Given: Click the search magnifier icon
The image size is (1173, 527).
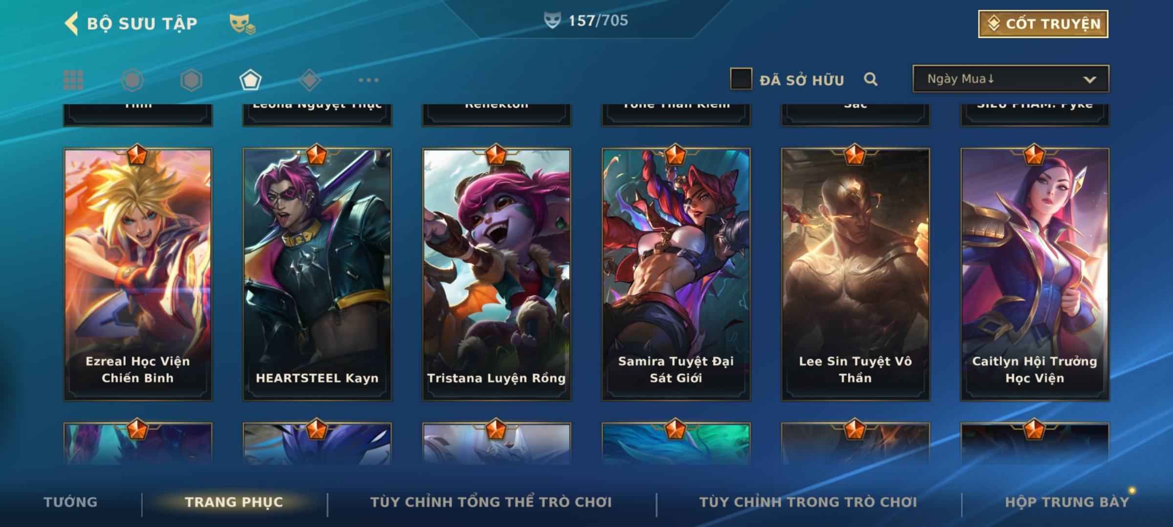Looking at the screenshot, I should (x=870, y=79).
